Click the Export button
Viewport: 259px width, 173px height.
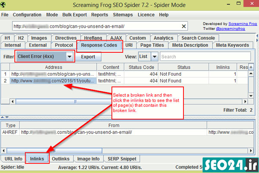[88, 57]
